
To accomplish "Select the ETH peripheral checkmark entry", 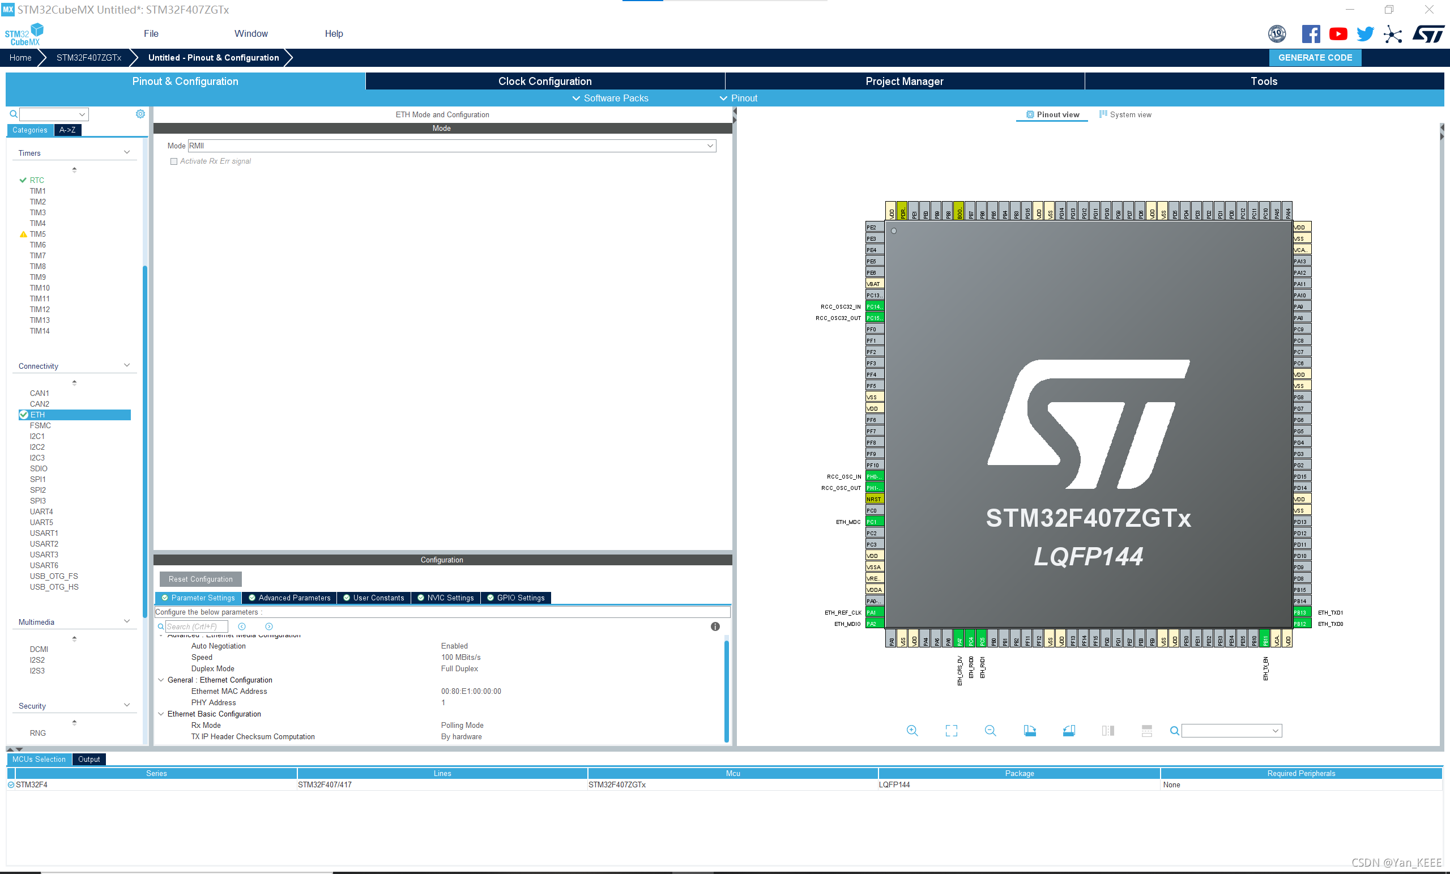I will (37, 415).
